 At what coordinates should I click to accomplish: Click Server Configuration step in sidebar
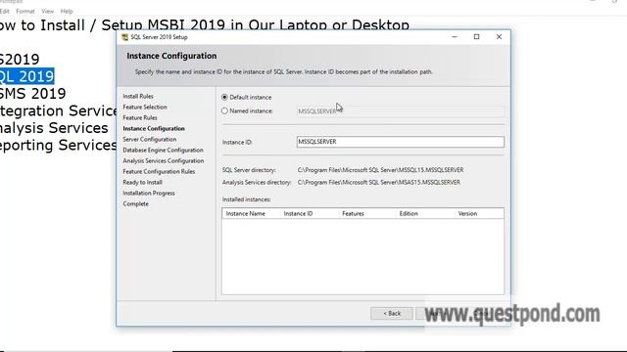coord(150,139)
